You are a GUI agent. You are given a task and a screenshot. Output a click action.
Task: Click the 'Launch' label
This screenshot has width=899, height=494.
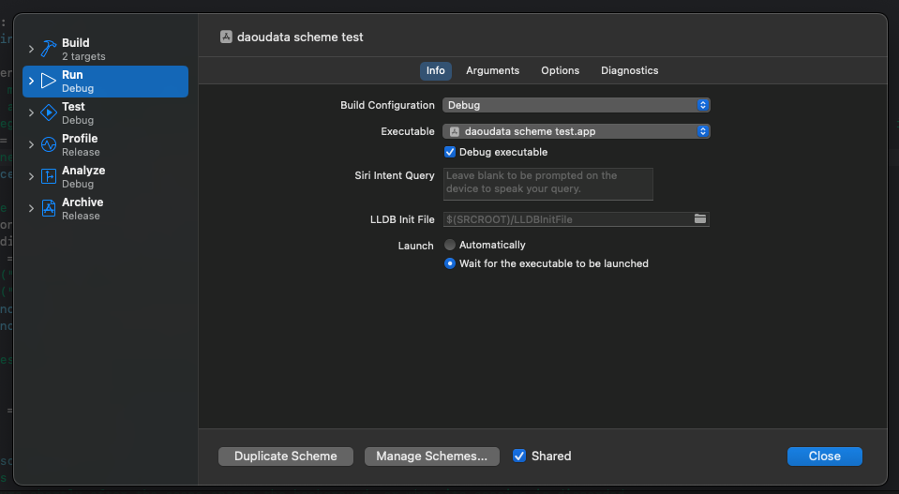click(x=415, y=246)
